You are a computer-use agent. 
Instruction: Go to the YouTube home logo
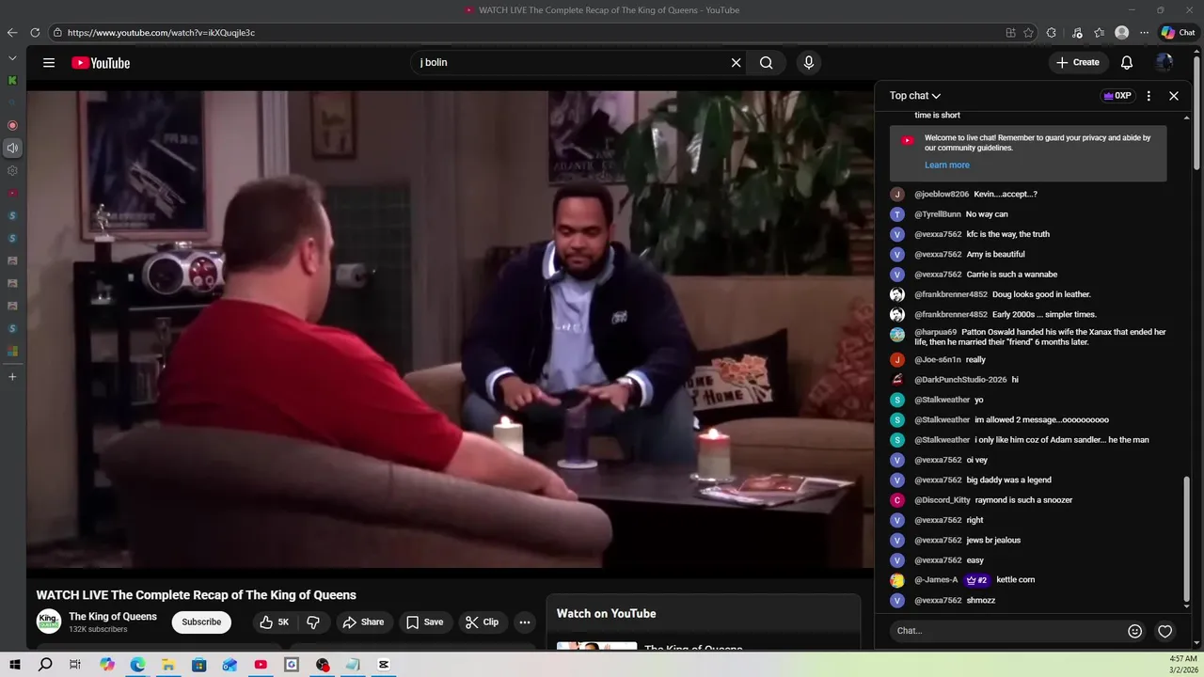pos(101,63)
